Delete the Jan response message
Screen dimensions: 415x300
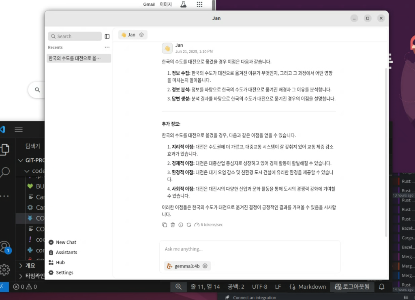[173, 225]
